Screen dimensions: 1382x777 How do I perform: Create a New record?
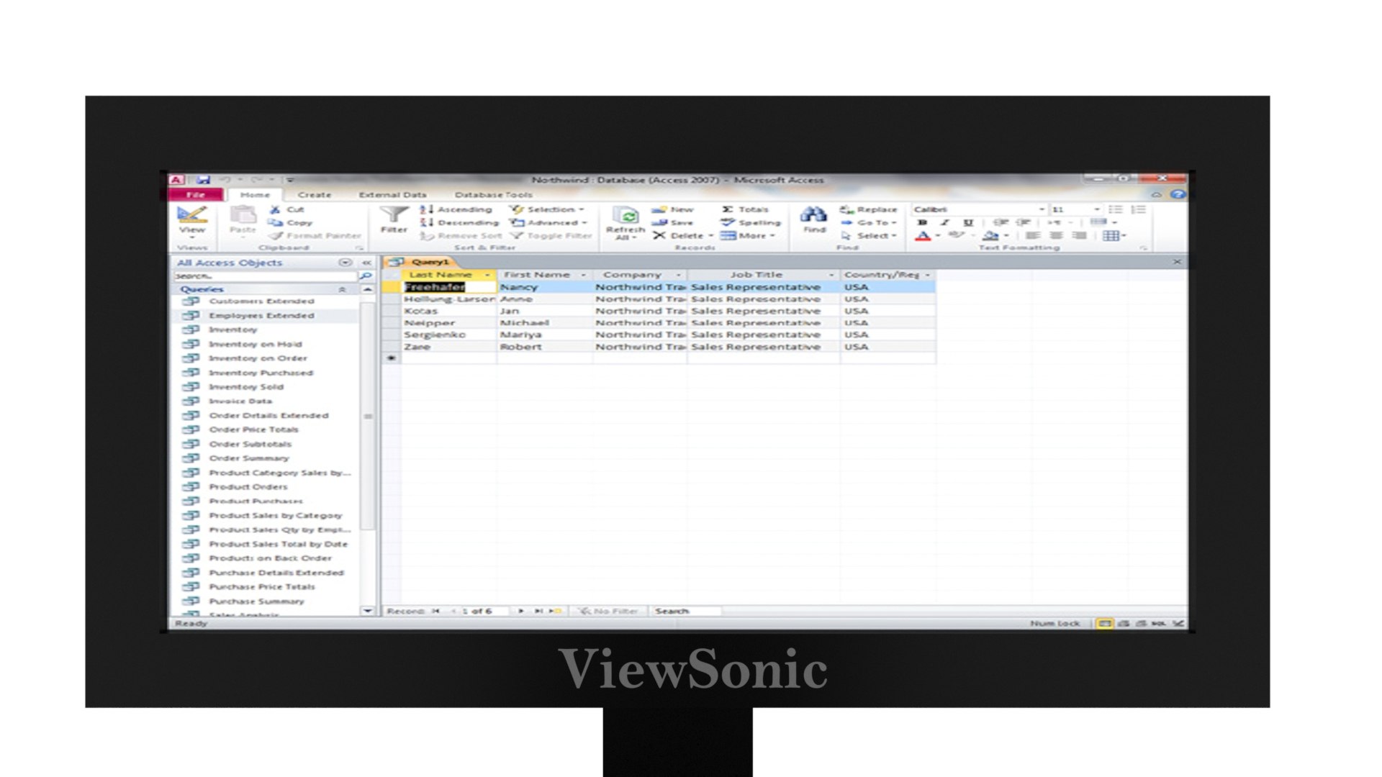click(673, 209)
